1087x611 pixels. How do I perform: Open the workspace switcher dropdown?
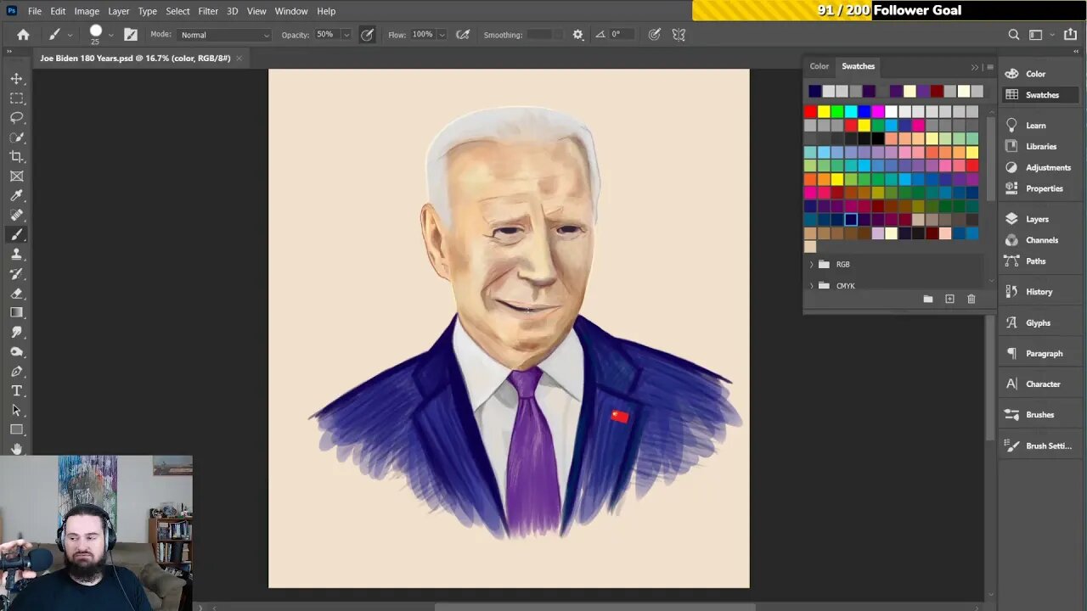click(x=1039, y=35)
